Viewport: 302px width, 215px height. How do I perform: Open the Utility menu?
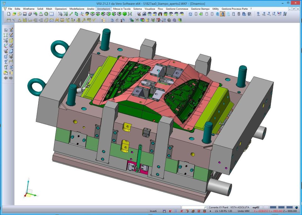point(215,9)
